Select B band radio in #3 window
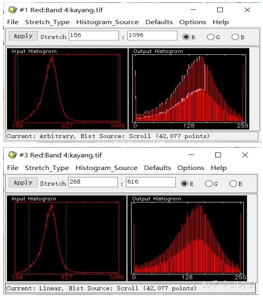Screen dimensions: 263x296 233,184
